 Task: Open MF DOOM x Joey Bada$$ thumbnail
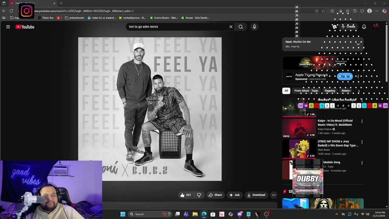299,149
